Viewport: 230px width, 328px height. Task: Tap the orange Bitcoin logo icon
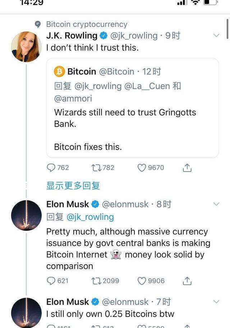tap(59, 72)
